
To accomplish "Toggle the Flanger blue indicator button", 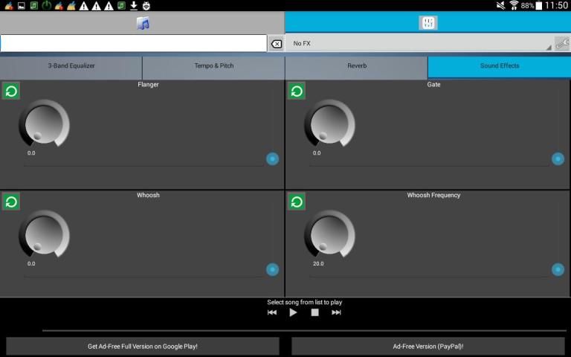I will click(272, 158).
